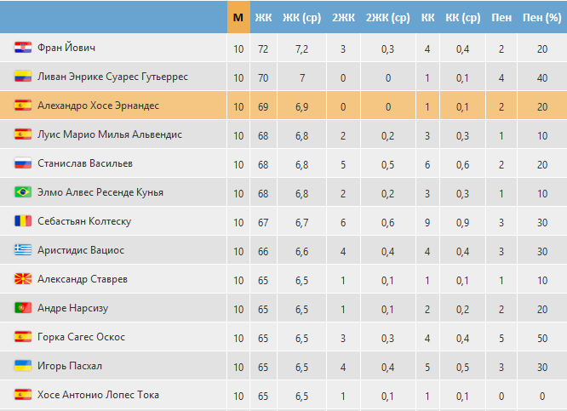Open referee Луис Марио Милья Альвендис
Screen dimensions: 567x411
[110, 134]
